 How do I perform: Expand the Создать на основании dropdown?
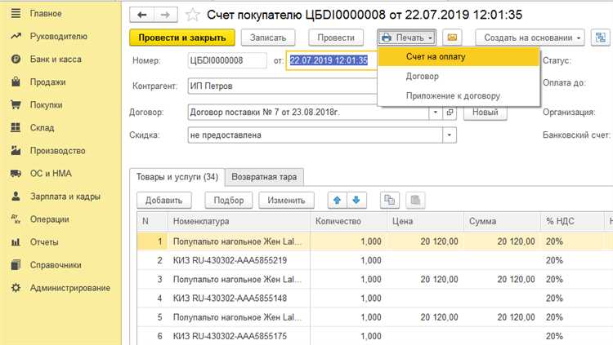tap(530, 38)
